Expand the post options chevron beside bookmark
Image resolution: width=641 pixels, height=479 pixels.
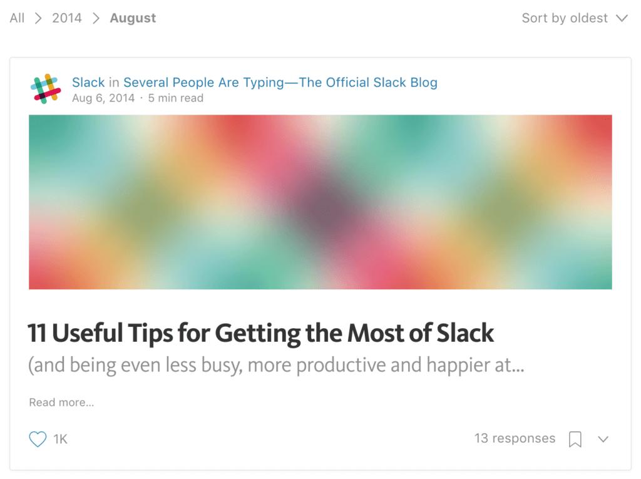click(603, 440)
